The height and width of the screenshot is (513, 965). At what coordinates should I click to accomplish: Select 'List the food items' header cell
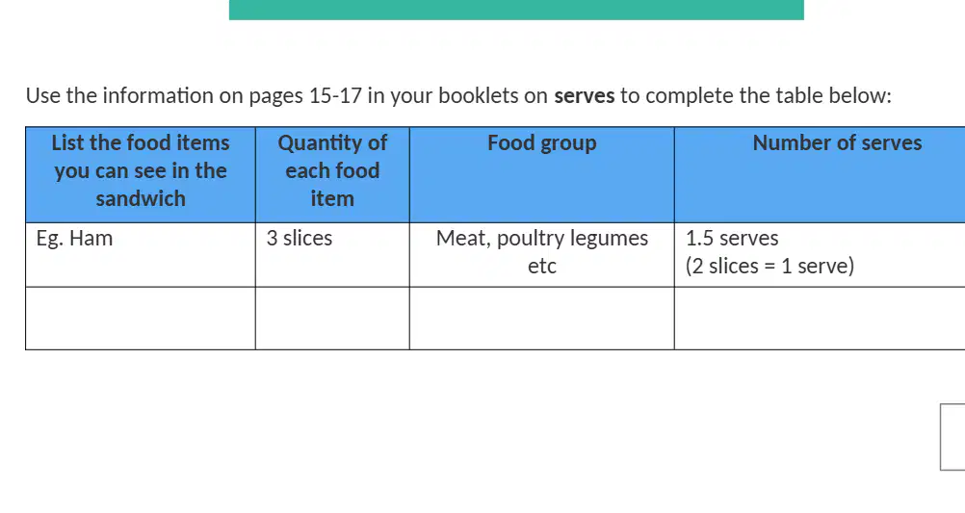coord(141,175)
